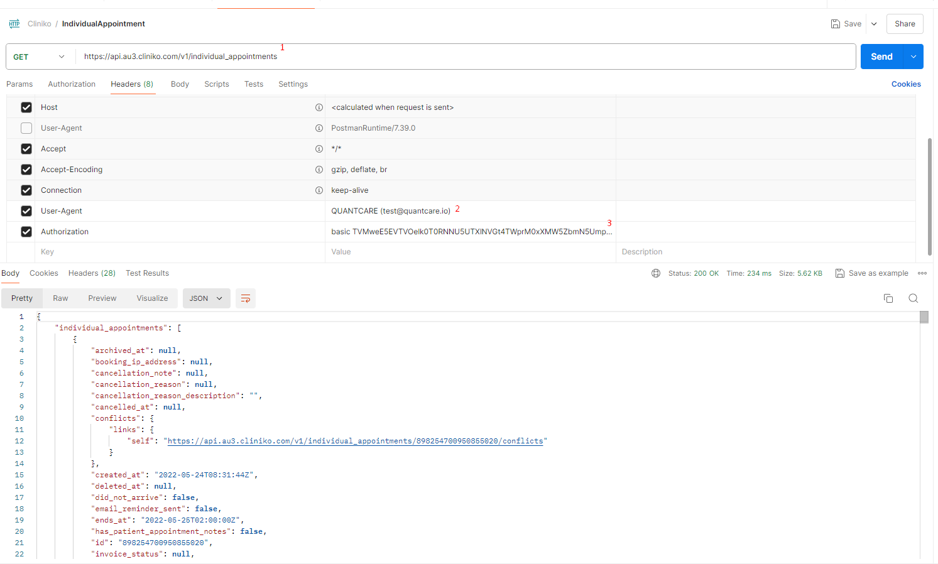Image resolution: width=938 pixels, height=564 pixels.
Task: Click the HTTP request icon beside Cliniko
Action: pos(14,24)
